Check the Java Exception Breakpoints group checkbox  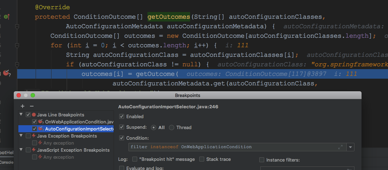pyautogui.click(x=28, y=136)
